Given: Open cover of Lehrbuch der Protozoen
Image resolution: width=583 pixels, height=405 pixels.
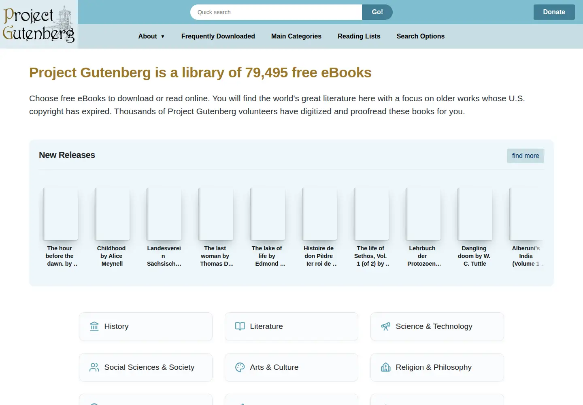Looking at the screenshot, I should coord(423,214).
